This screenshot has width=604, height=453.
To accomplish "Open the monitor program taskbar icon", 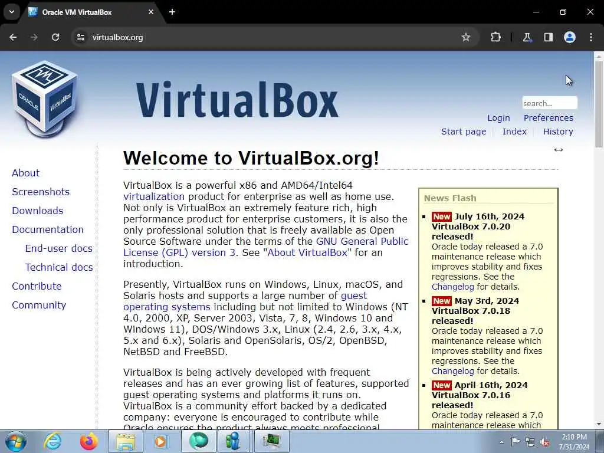I will click(x=271, y=441).
